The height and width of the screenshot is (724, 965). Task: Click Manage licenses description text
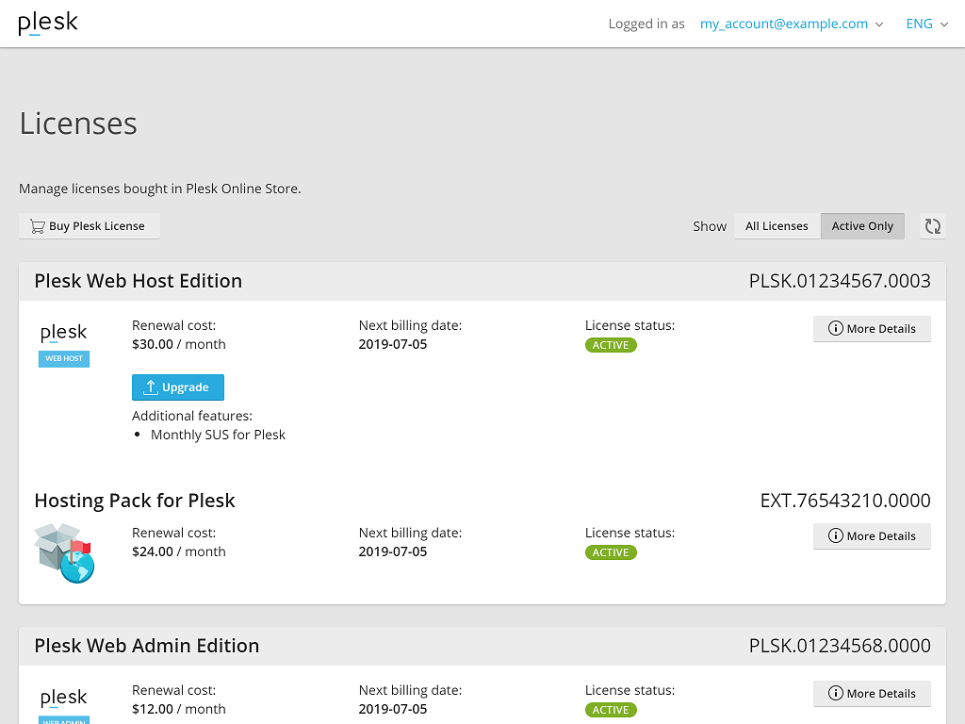click(160, 189)
